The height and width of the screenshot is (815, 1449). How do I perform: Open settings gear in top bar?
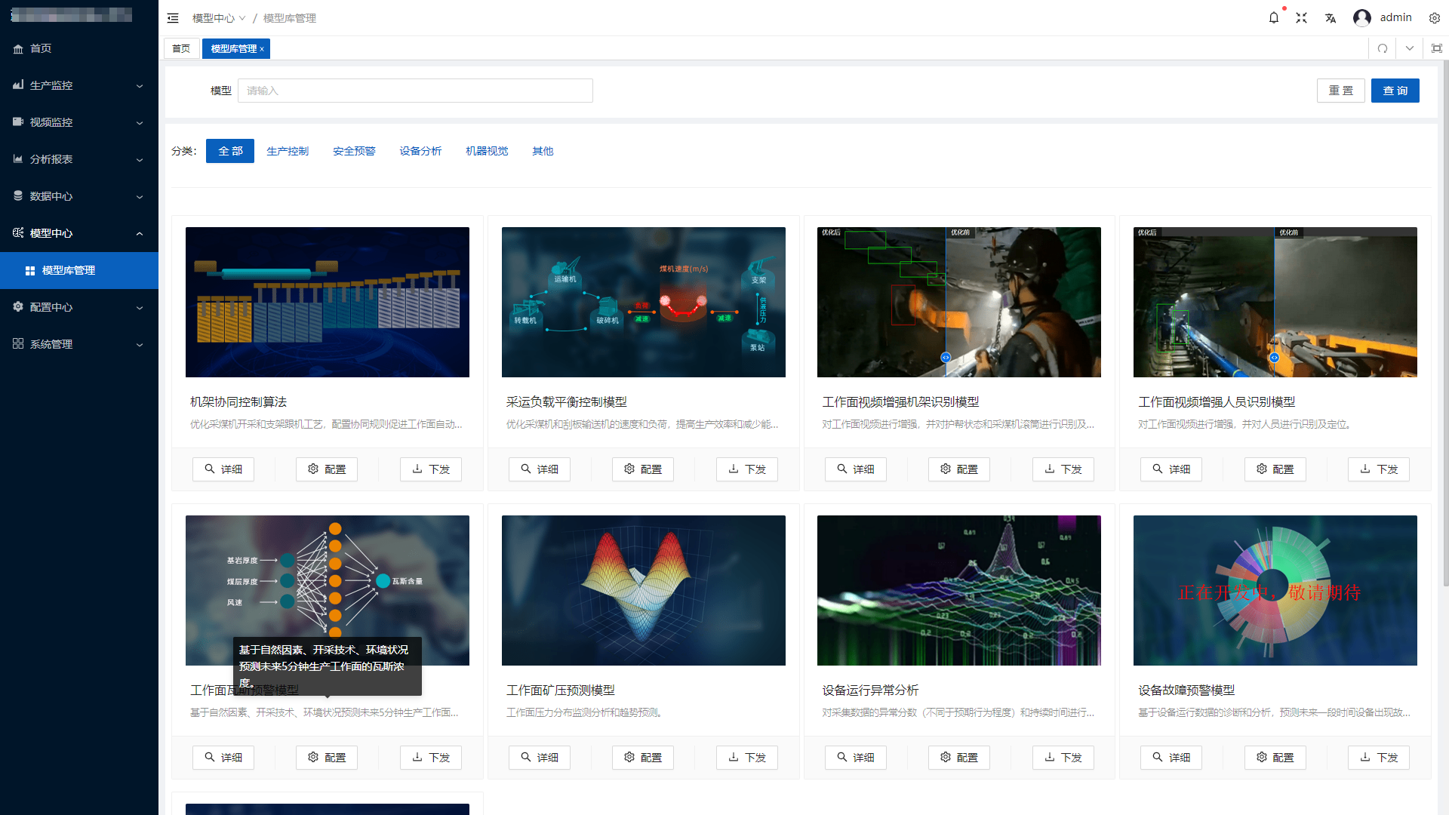tap(1435, 17)
